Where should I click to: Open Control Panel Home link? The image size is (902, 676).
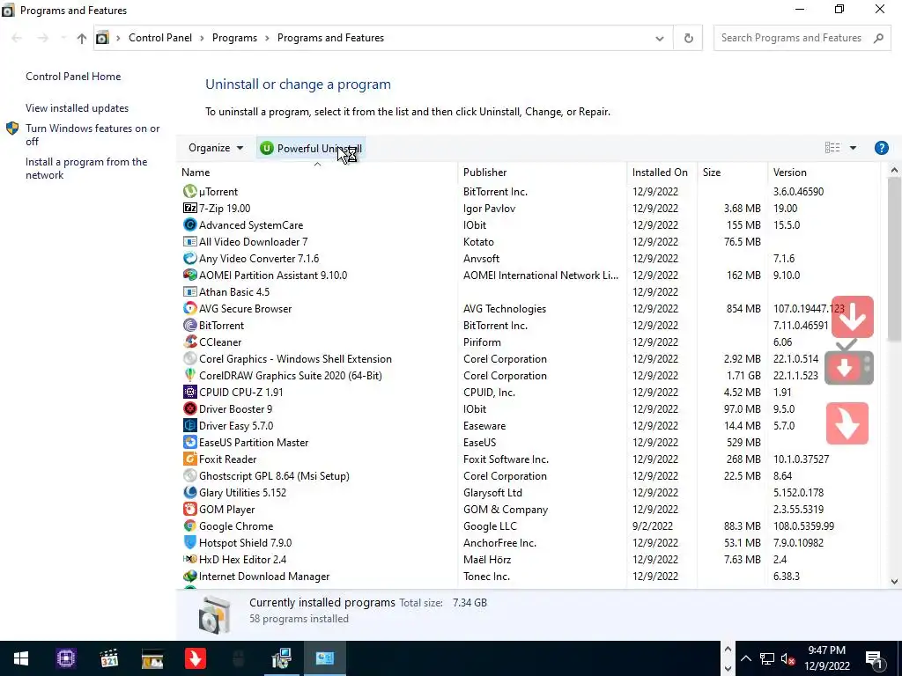[73, 77]
